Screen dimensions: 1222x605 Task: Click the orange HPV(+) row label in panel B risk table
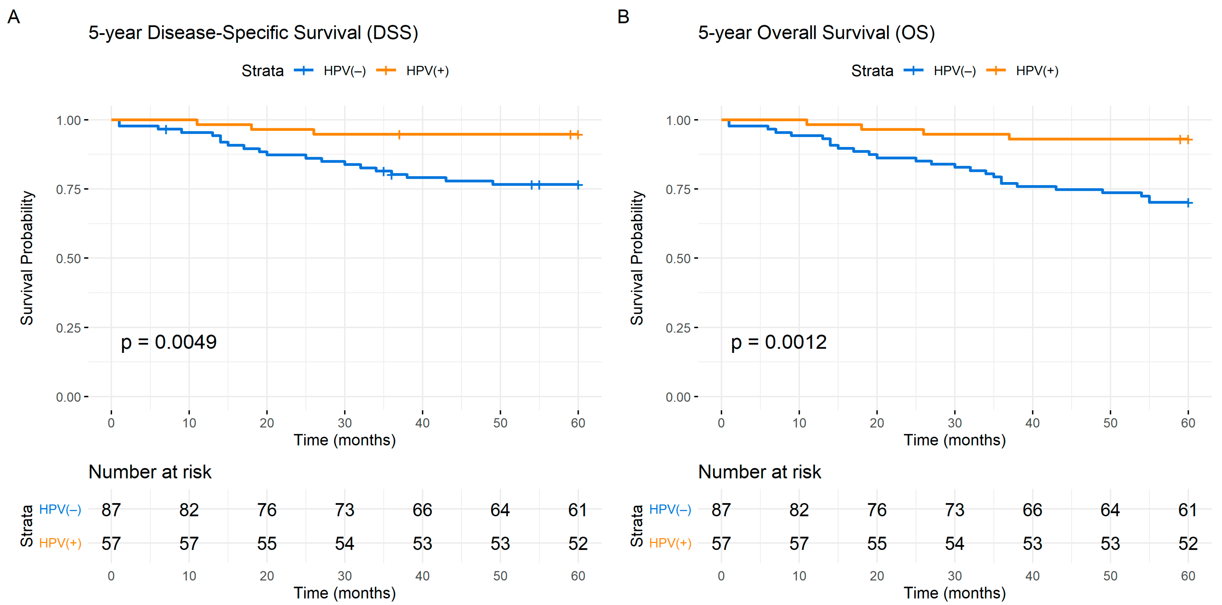click(670, 543)
